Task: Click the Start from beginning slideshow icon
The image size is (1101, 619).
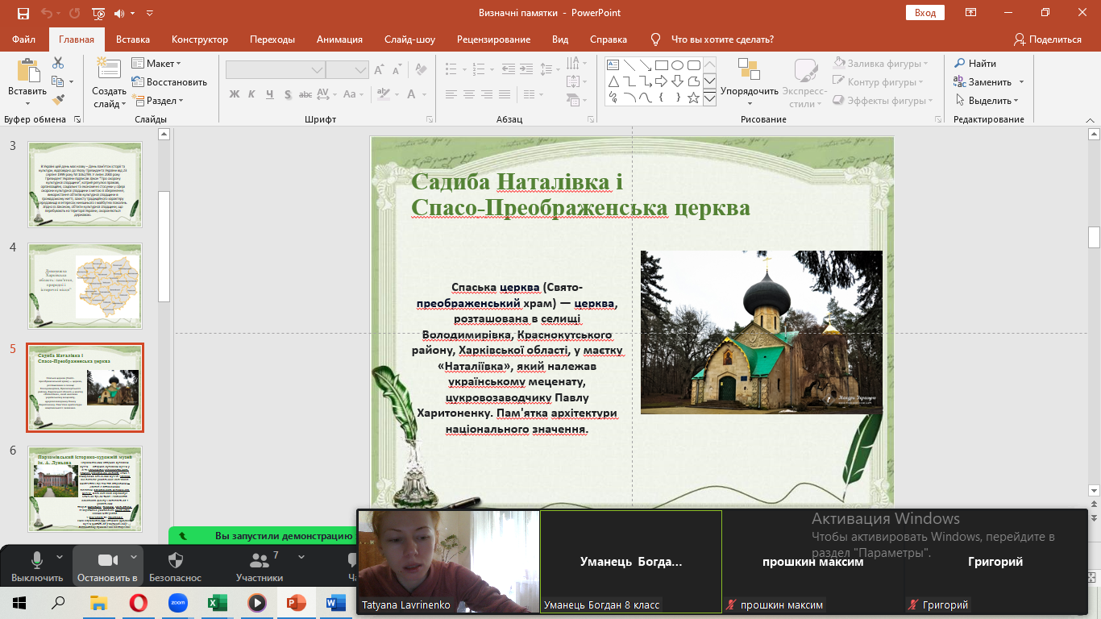Action: pyautogui.click(x=98, y=13)
